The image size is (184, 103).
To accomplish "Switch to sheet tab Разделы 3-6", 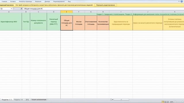I will pyautogui.click(x=18, y=100).
